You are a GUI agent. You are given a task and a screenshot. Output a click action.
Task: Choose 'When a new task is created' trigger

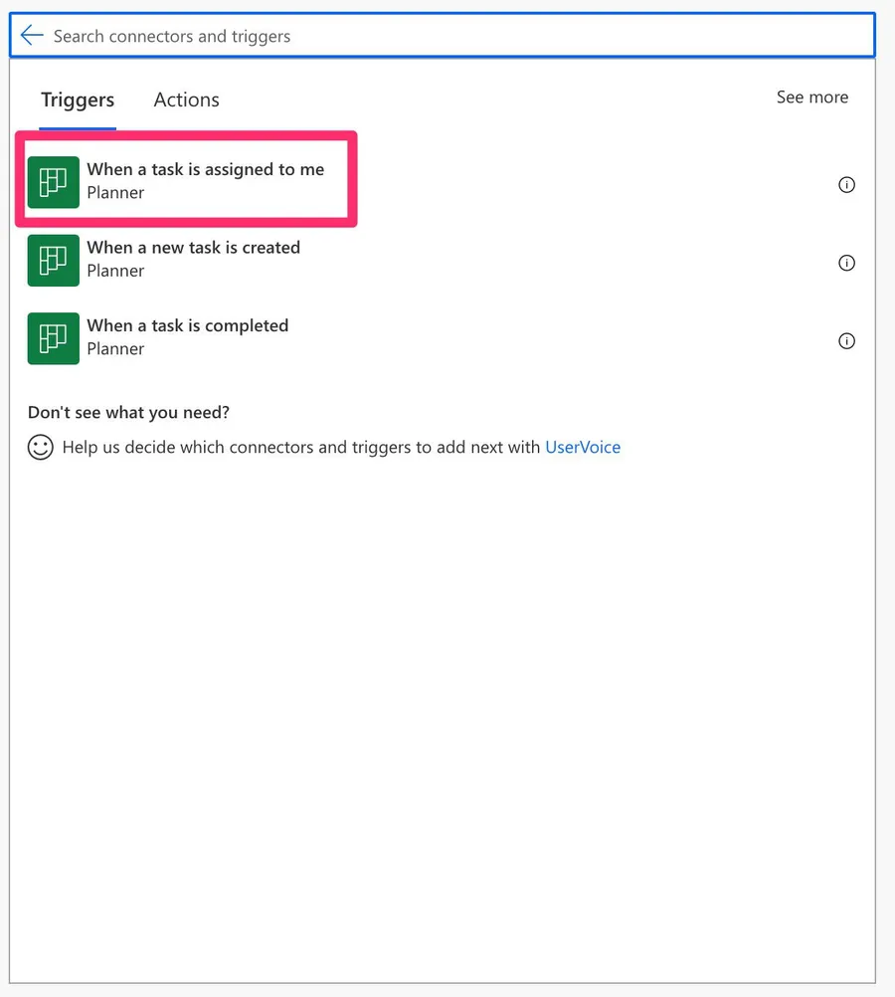coord(193,248)
